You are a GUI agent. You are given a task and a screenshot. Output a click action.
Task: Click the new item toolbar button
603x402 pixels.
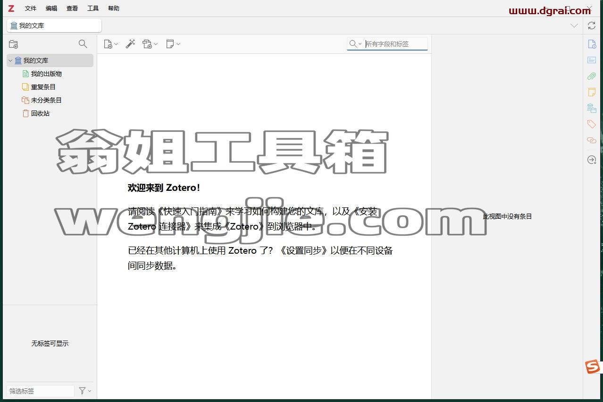click(111, 44)
